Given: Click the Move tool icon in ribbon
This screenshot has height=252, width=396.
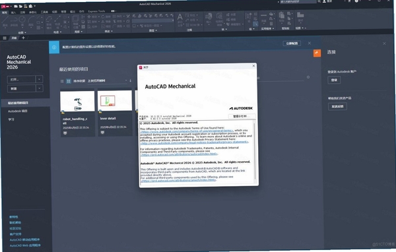Looking at the screenshot, I should click(89, 16).
